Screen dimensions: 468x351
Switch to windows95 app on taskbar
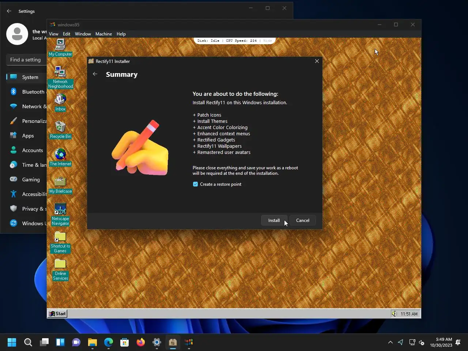189,342
